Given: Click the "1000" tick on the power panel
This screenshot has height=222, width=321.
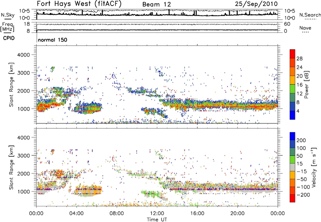Looking at the screenshot, I should click(x=24, y=109).
